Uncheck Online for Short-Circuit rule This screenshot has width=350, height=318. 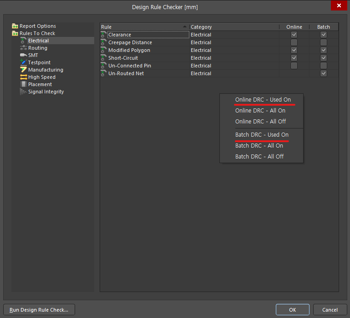pyautogui.click(x=294, y=58)
